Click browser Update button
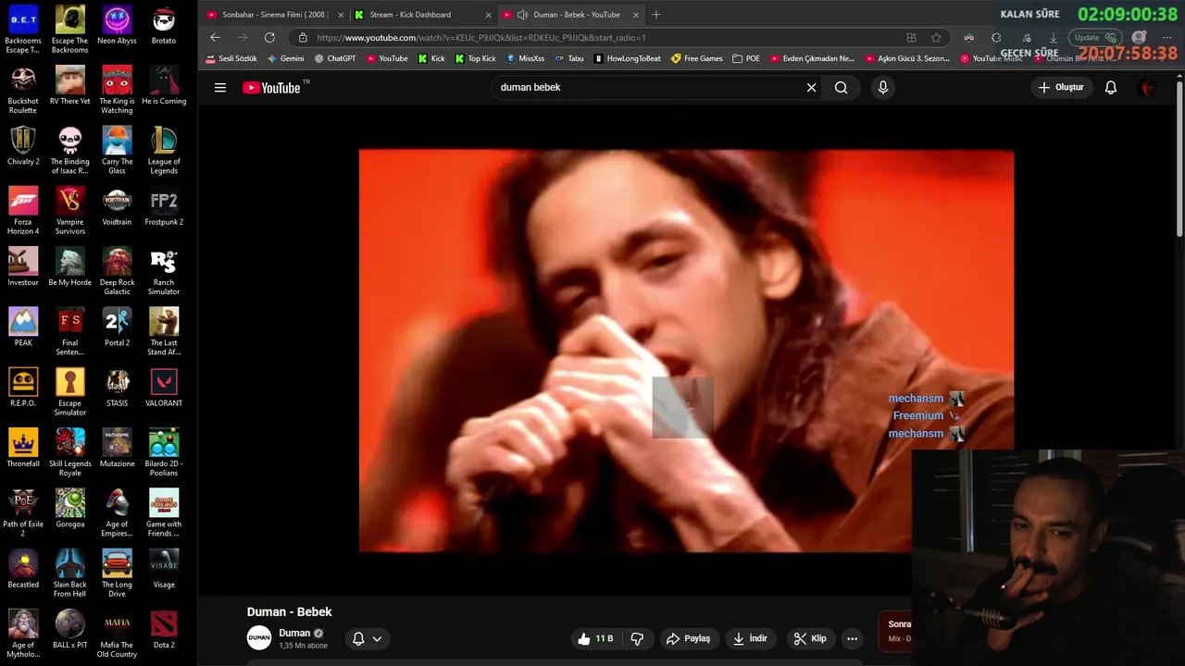The height and width of the screenshot is (666, 1185). point(1095,38)
